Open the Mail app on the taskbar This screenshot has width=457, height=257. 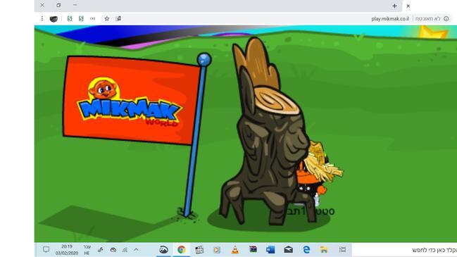288,250
